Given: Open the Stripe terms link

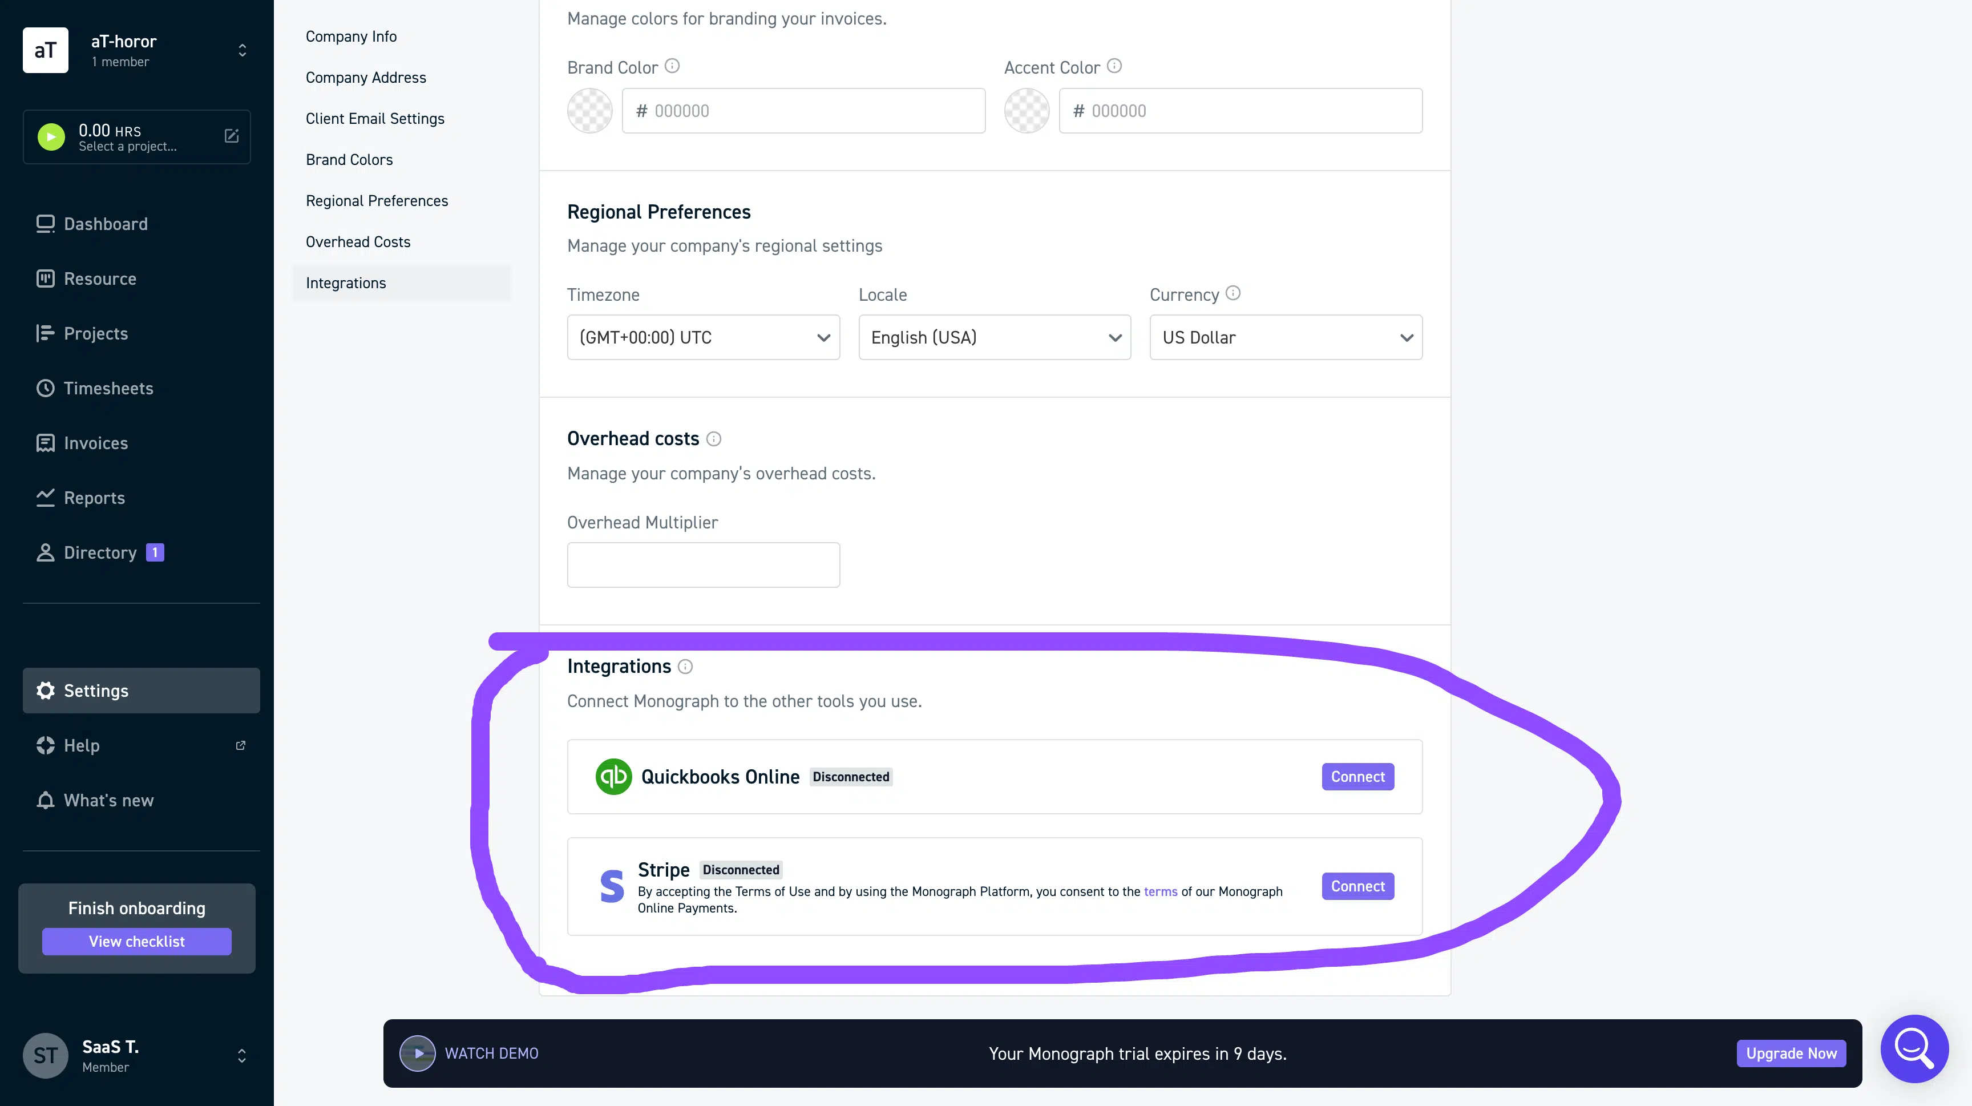Looking at the screenshot, I should pos(1161,891).
